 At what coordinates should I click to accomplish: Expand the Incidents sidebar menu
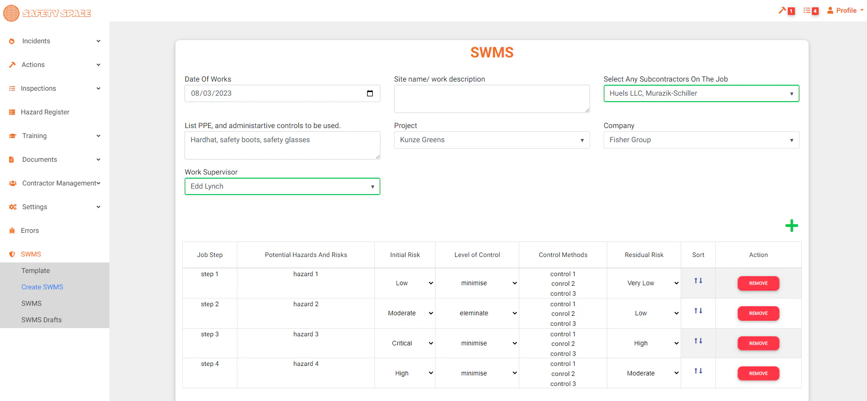(x=55, y=41)
